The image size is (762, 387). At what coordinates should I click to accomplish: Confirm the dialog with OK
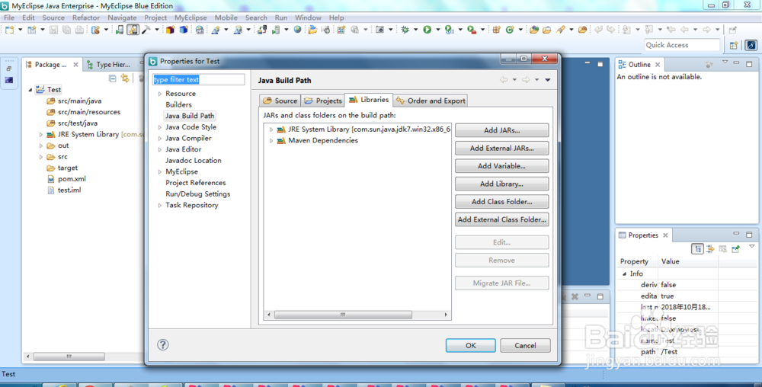470,345
